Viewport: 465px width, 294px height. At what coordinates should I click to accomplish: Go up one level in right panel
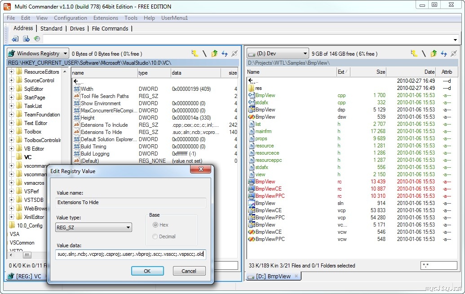434,53
